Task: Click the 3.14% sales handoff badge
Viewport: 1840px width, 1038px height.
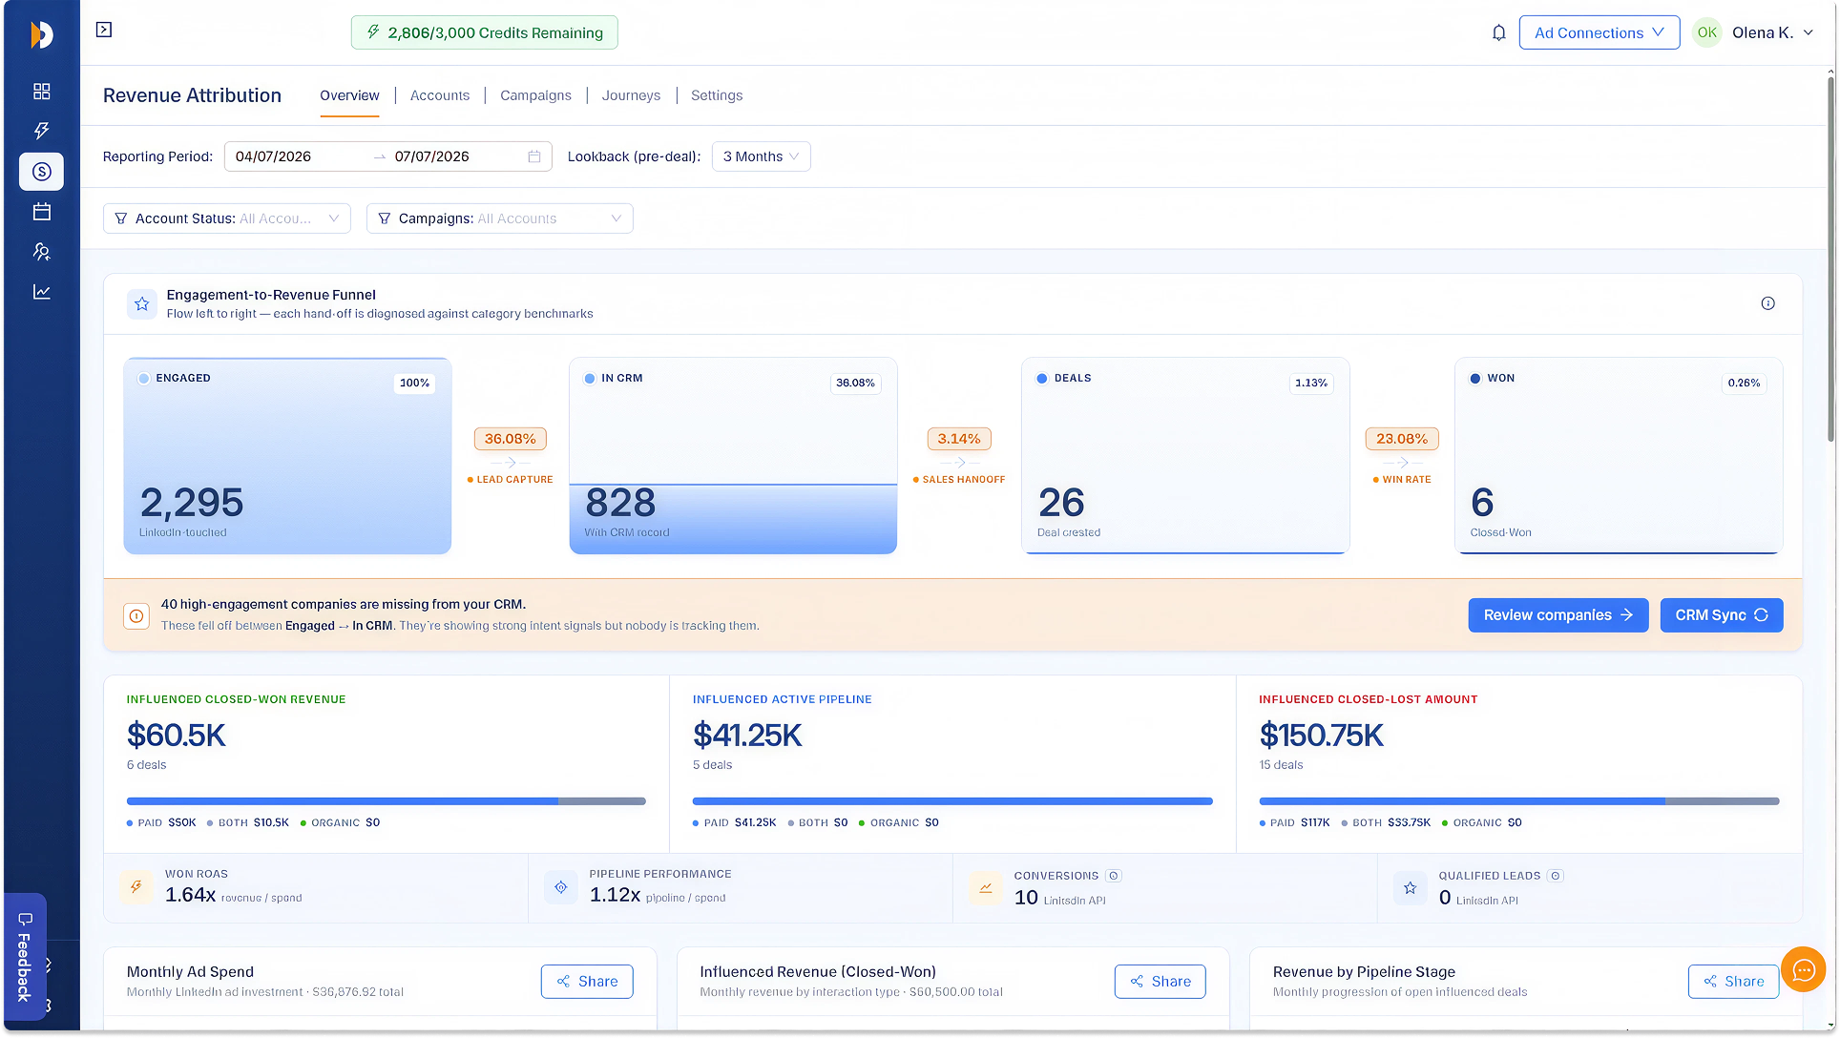Action: point(959,439)
